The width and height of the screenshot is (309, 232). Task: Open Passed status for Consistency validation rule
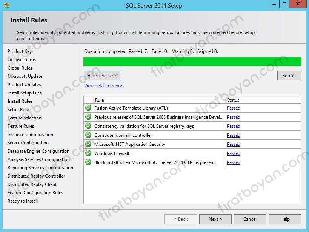[x=234, y=126]
